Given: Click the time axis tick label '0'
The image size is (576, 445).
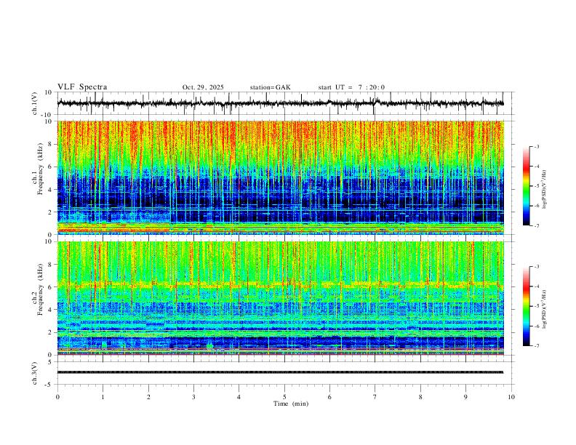Looking at the screenshot, I should [57, 397].
